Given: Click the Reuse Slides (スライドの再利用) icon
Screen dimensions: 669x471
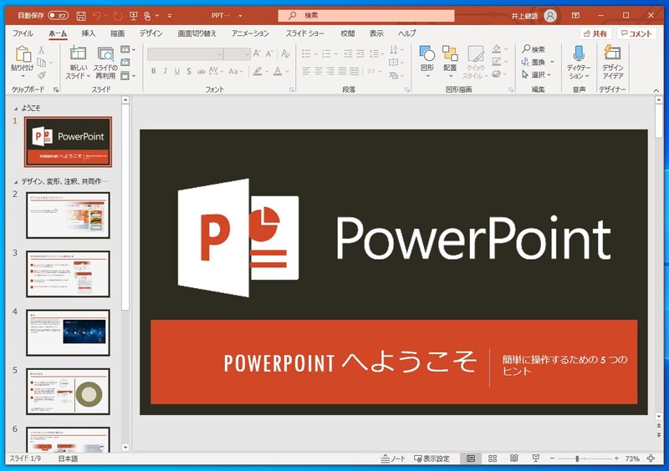Looking at the screenshot, I should [x=105, y=55].
